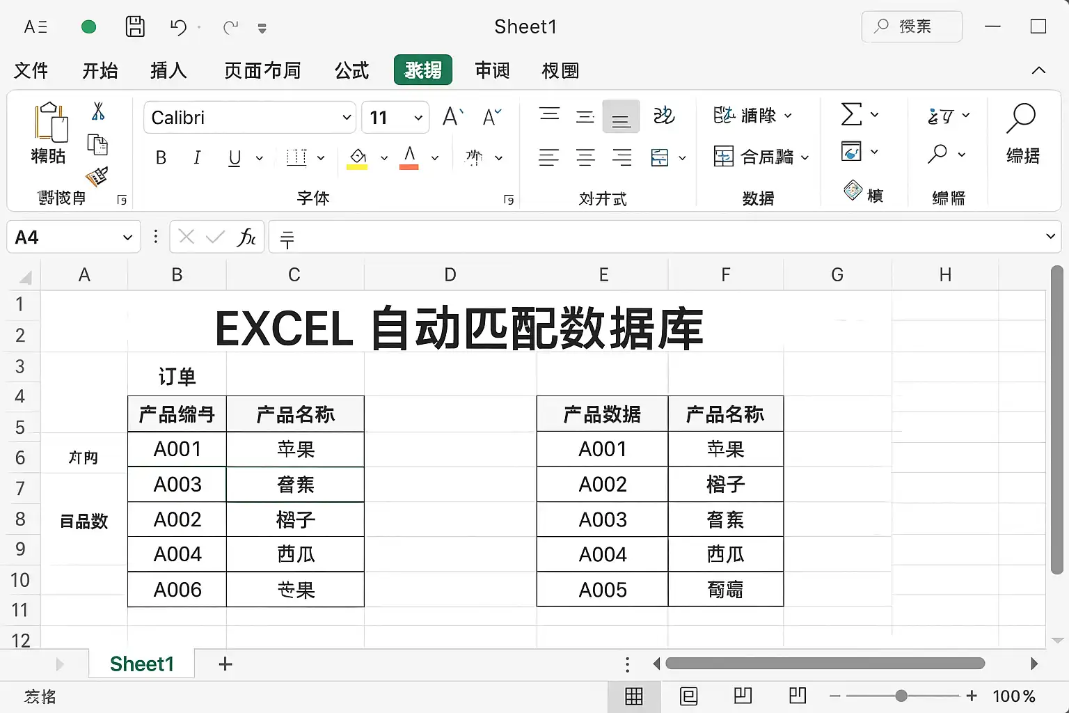Select the Page Break Preview view icon
The width and height of the screenshot is (1069, 713).
point(743,696)
